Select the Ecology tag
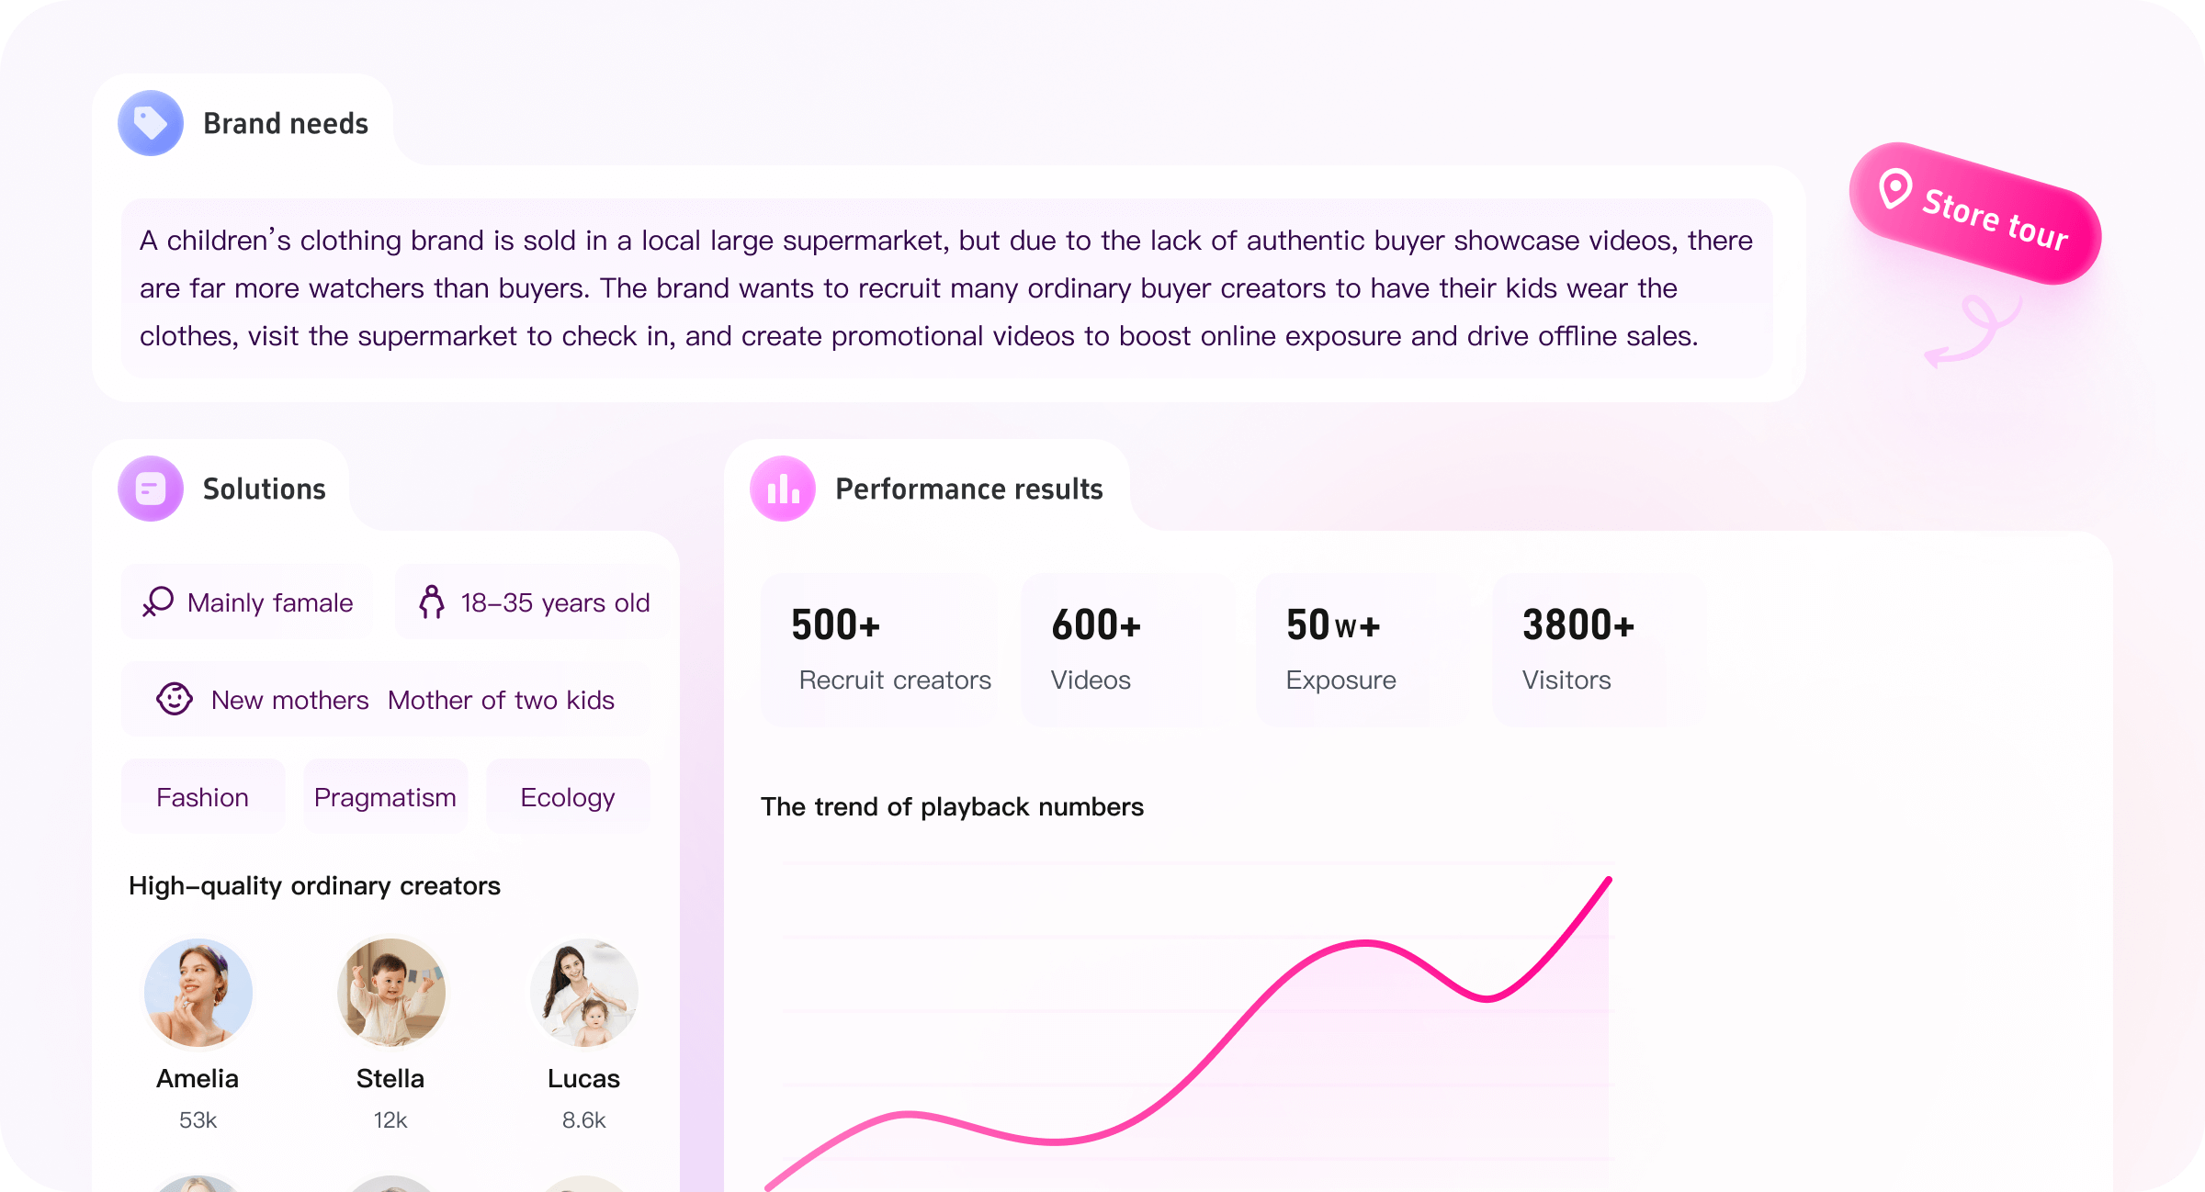The height and width of the screenshot is (1192, 2205). [568, 796]
